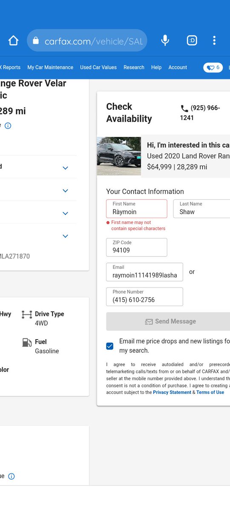The height and width of the screenshot is (512, 230).
Task: Tap the info icon at bottom left
Action: point(11,476)
